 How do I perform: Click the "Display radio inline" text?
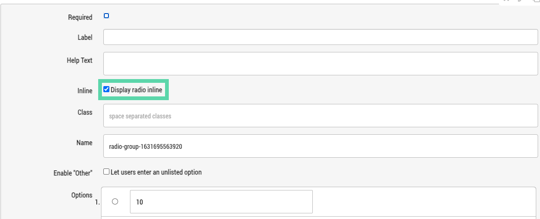pyautogui.click(x=137, y=90)
